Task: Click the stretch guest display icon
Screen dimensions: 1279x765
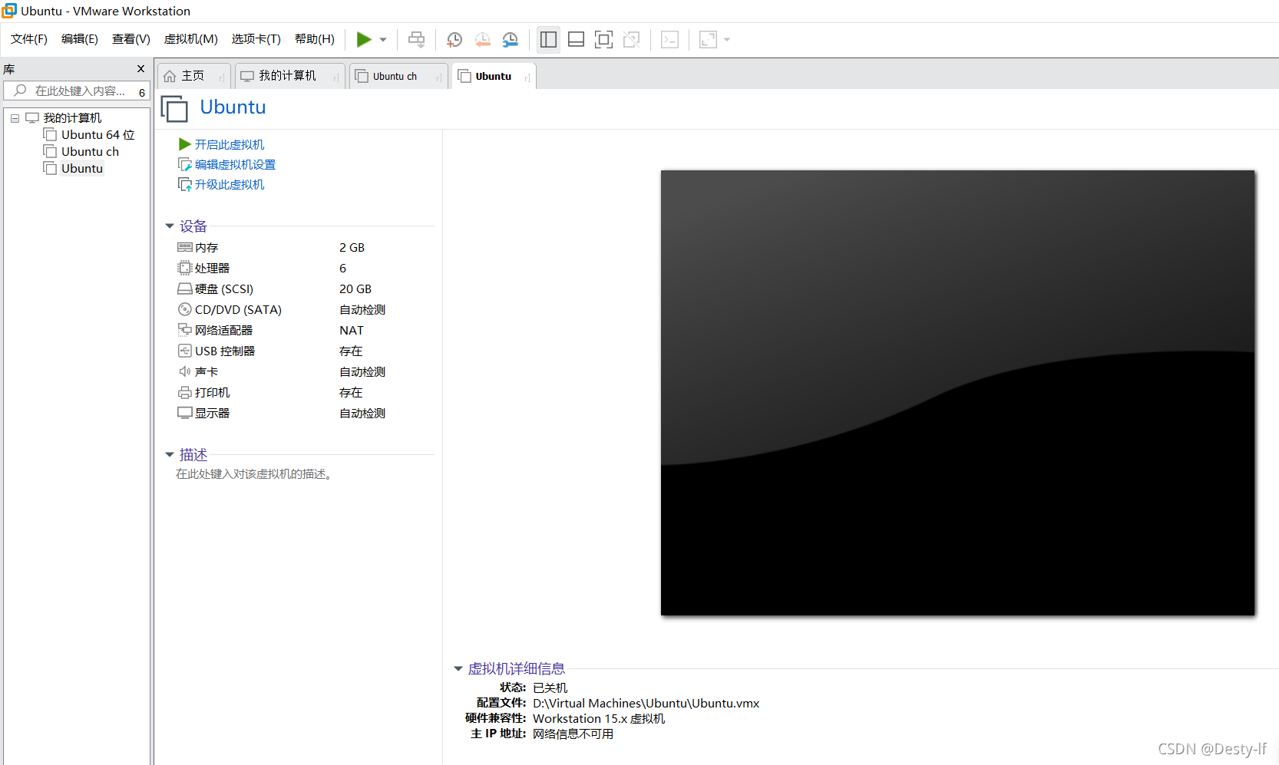Action: pos(708,39)
